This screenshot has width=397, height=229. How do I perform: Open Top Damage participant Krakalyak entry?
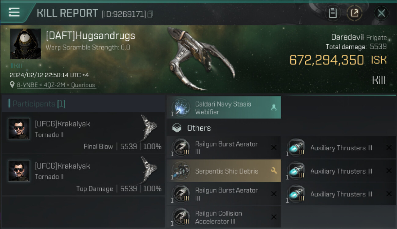[x=82, y=175]
